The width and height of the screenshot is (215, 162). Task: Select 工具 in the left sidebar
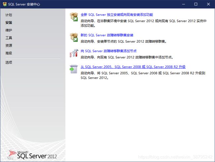coord(9,38)
